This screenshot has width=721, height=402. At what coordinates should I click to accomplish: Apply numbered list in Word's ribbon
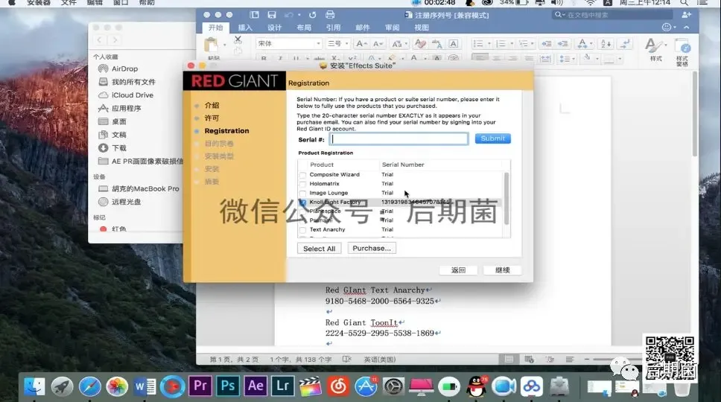tap(501, 44)
